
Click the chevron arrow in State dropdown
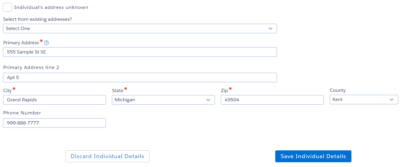(208, 100)
